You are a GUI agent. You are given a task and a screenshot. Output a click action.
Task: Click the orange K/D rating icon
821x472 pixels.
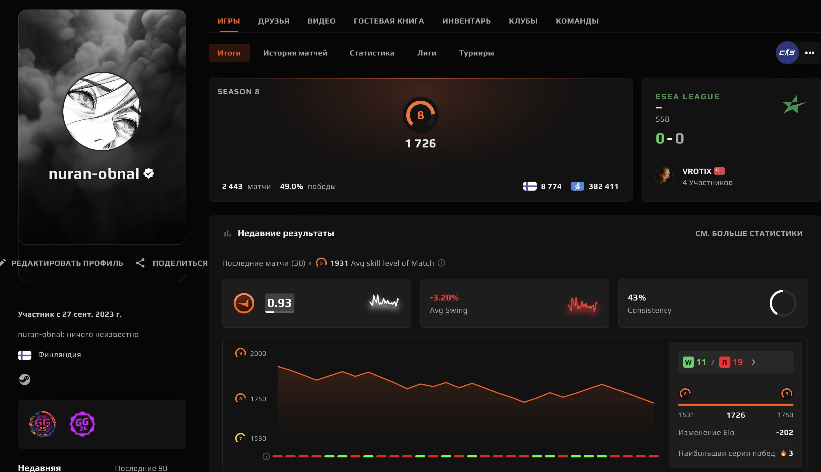click(x=244, y=303)
